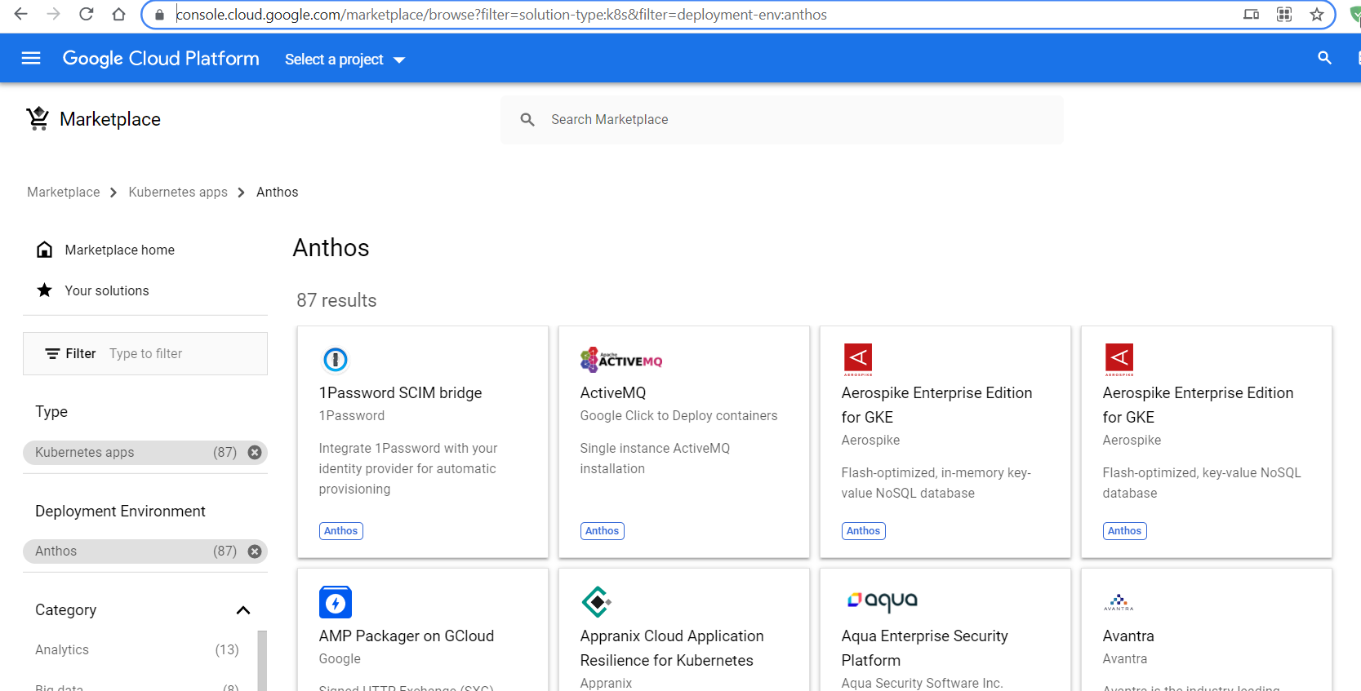This screenshot has width=1361, height=691.
Task: Click the Category list scrollbar
Action: 262,660
